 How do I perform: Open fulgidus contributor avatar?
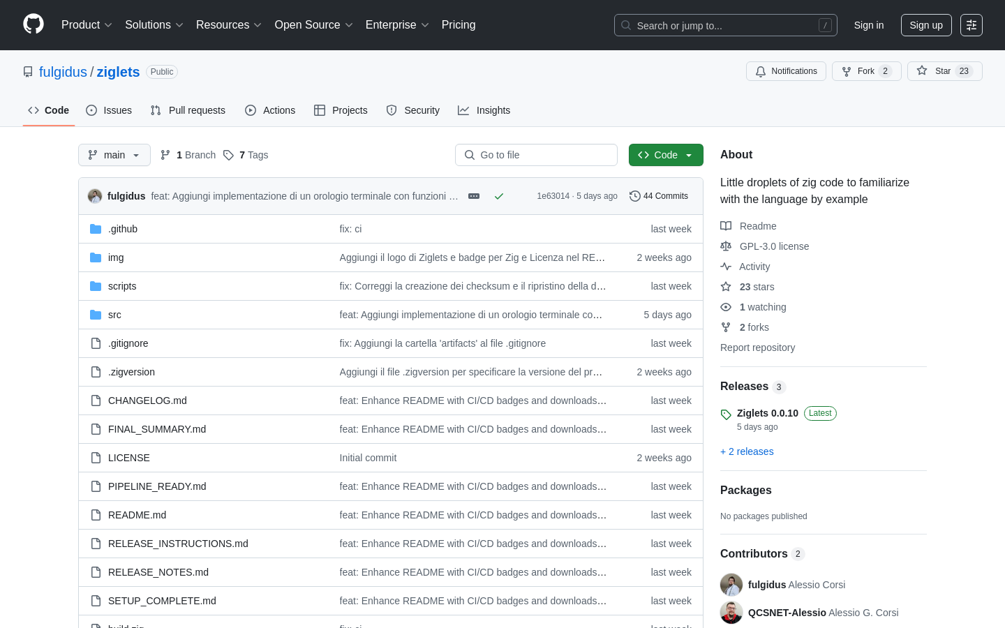coord(731,585)
